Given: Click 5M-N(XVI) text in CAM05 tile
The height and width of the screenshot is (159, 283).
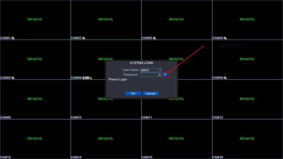Looking at the screenshot, I should click(35, 59).
